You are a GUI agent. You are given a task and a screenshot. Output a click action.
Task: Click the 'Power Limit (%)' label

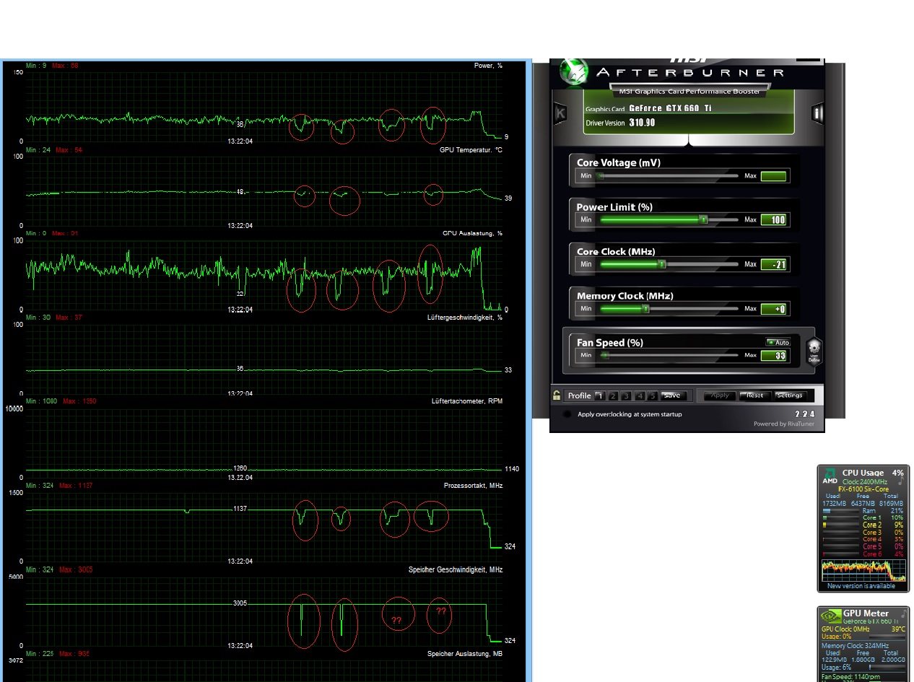(614, 207)
